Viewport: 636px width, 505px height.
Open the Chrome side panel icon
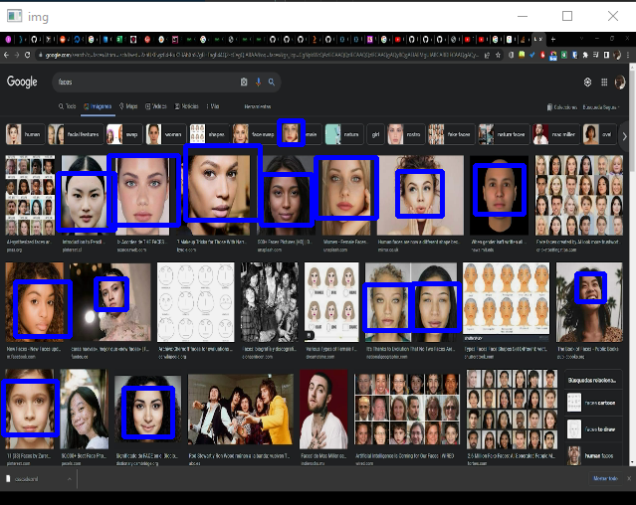click(606, 55)
